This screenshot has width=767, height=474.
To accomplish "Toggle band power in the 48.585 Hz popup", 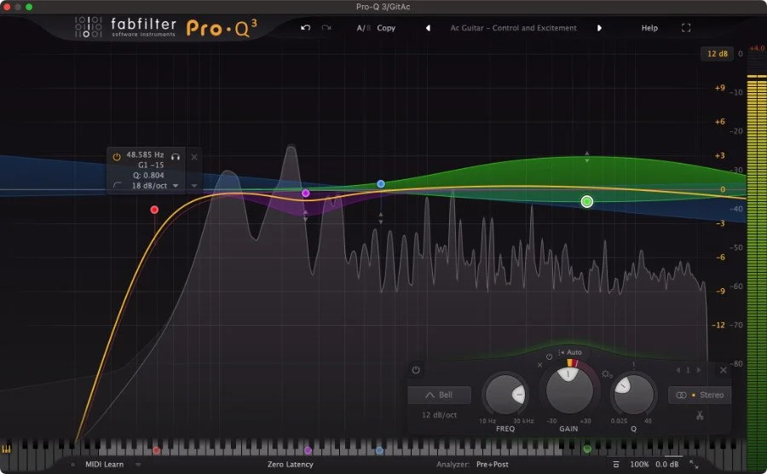I will pos(117,157).
